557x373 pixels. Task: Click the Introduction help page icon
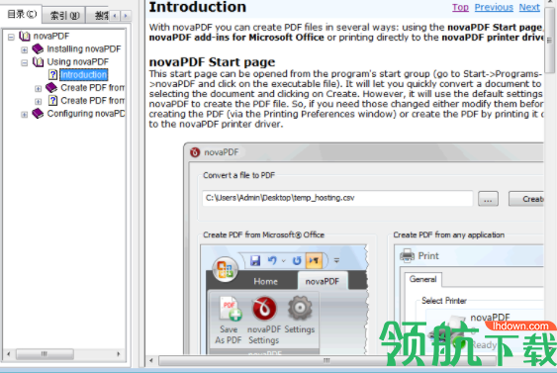[x=52, y=74]
